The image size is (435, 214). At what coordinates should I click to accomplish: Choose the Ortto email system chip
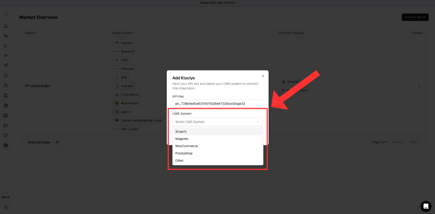122,60
